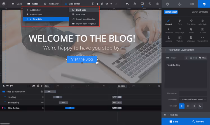Open the Hover section

coord(191,30)
